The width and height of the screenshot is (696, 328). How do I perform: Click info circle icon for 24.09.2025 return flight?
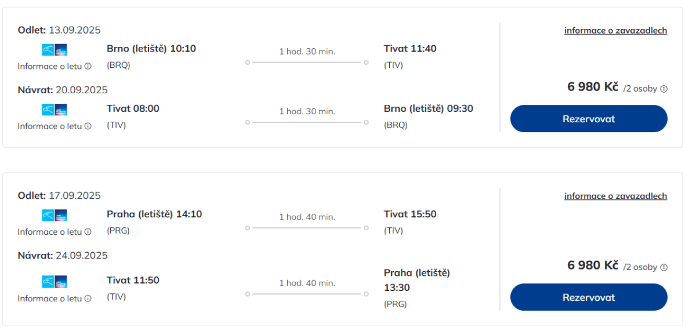pos(88,298)
